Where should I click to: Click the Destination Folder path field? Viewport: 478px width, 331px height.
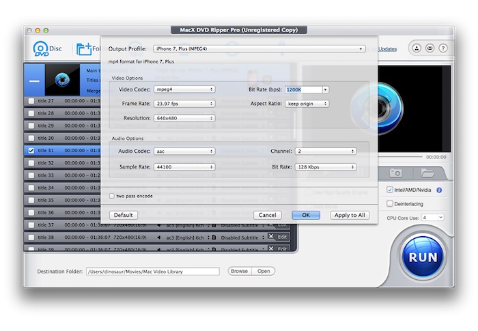tap(152, 272)
